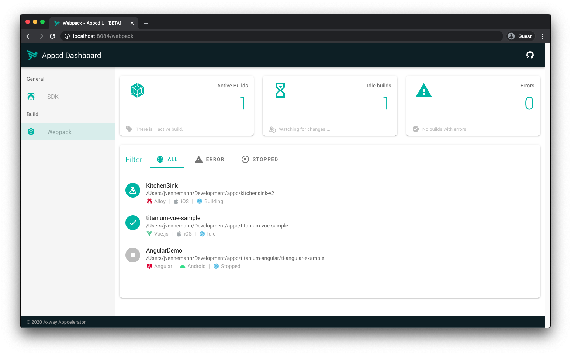571x355 pixels.
Task: Click the 'Building' status label
Action: [214, 201]
